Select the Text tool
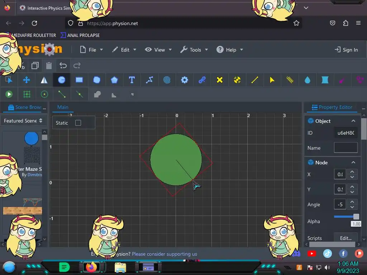This screenshot has height=275, width=367. pyautogui.click(x=132, y=80)
